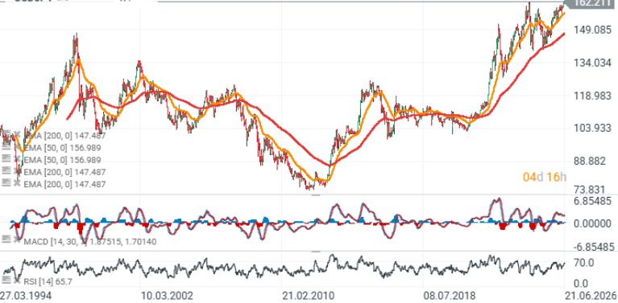This screenshot has width=618, height=303.
Task: Click the 10.03.2002 date label
Action: (167, 296)
